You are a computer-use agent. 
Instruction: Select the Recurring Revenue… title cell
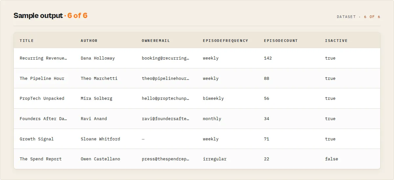[43, 58]
